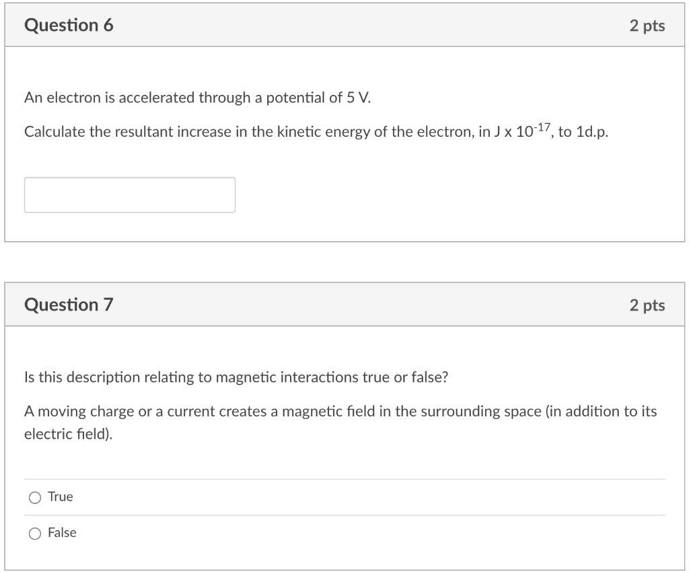This screenshot has width=689, height=572.
Task: Click the "A moving charge or a current" statement
Action: point(340,411)
